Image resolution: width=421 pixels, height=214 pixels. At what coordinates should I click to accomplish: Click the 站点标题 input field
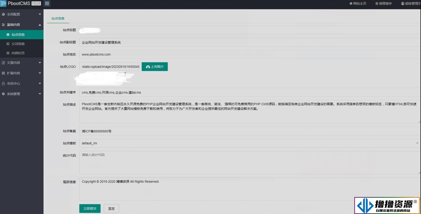[x=250, y=30]
